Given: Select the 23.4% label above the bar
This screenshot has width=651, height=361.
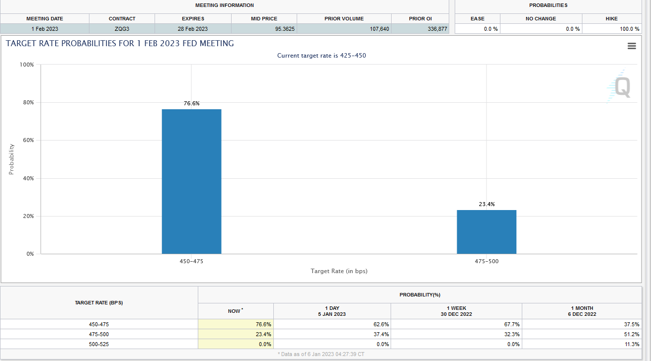Looking at the screenshot, I should (487, 204).
